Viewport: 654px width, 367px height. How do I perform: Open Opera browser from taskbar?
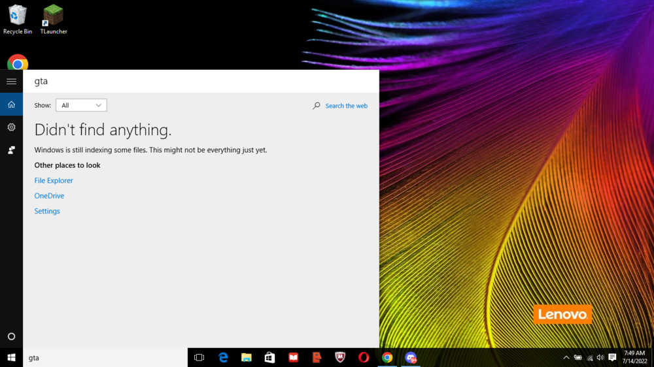pos(364,358)
